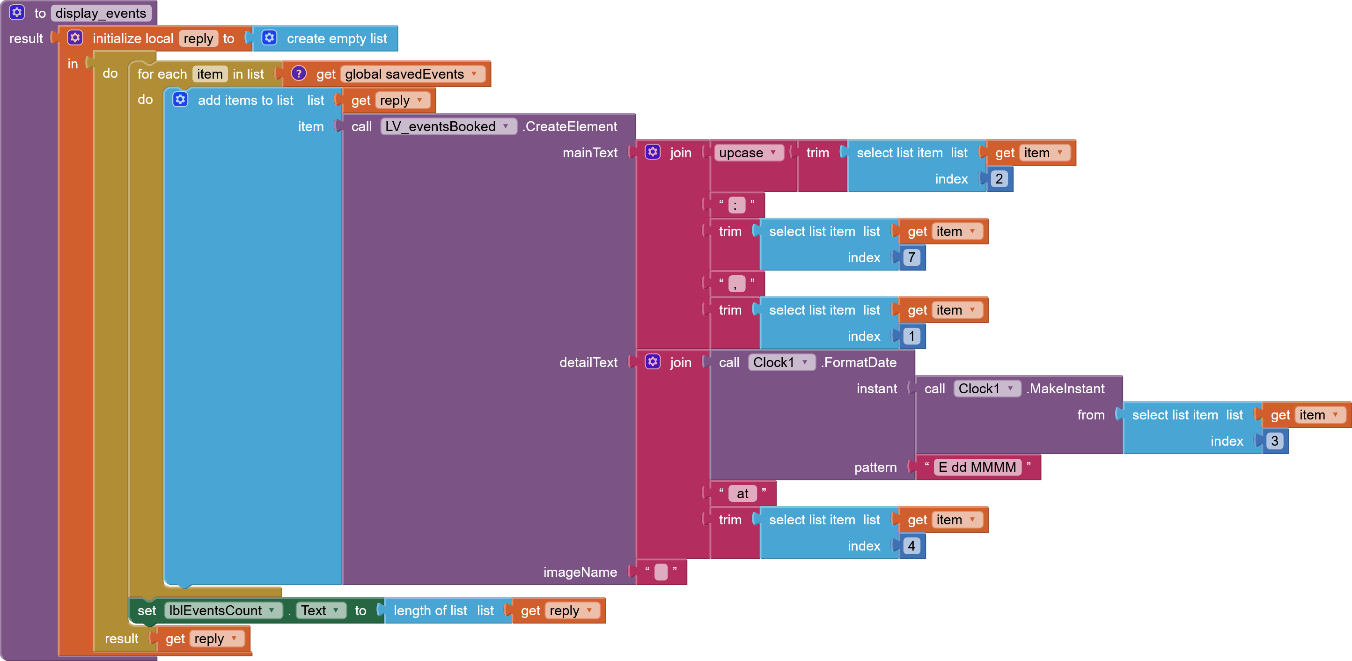1352x661 pixels.
Task: Open Clock1 dropdown on FormatDate call
Action: coord(781,362)
